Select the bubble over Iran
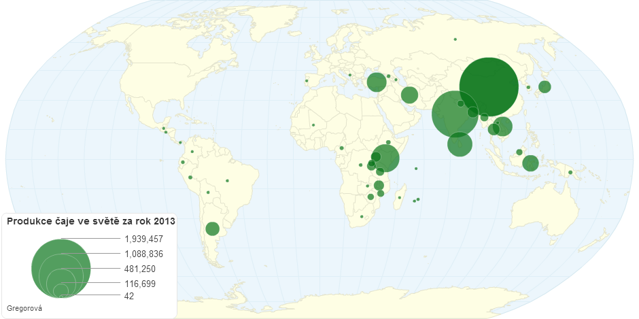 coord(409,95)
